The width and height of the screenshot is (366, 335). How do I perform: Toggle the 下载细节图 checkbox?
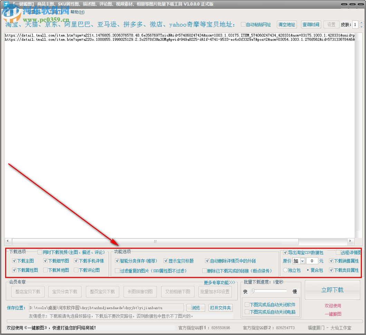click(x=45, y=261)
